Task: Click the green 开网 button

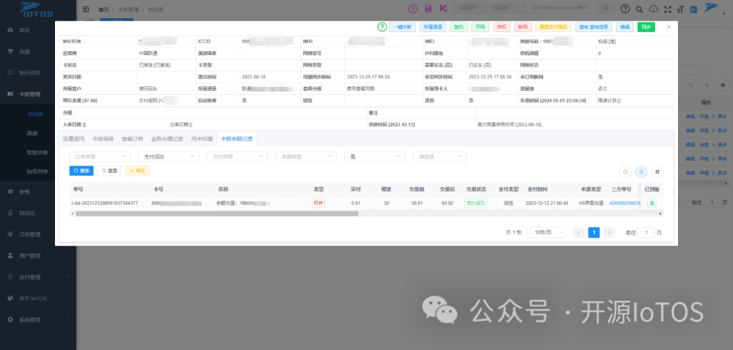Action: (480, 27)
